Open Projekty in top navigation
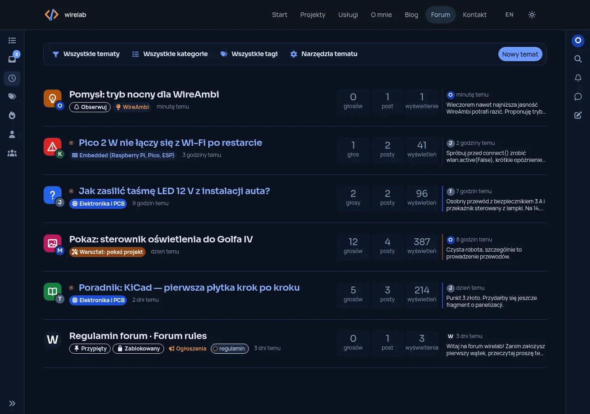The height and width of the screenshot is (414, 590). [x=313, y=15]
